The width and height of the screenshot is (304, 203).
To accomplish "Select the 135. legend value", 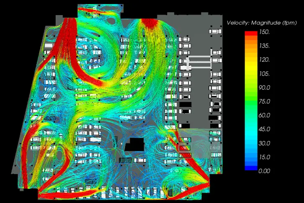I will (265, 46).
